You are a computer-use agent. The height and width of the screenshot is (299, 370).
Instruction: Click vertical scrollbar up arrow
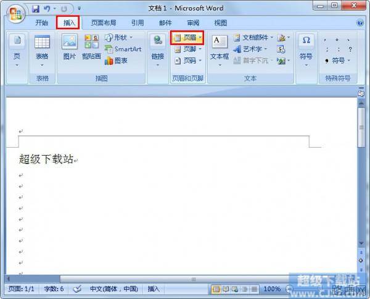pos(361,103)
